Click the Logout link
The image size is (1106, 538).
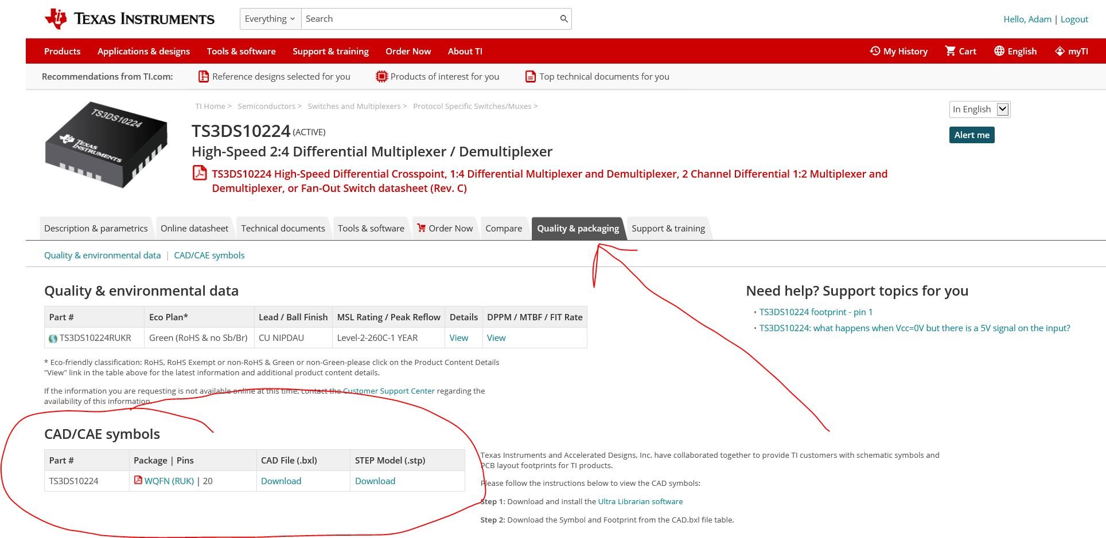click(1074, 19)
